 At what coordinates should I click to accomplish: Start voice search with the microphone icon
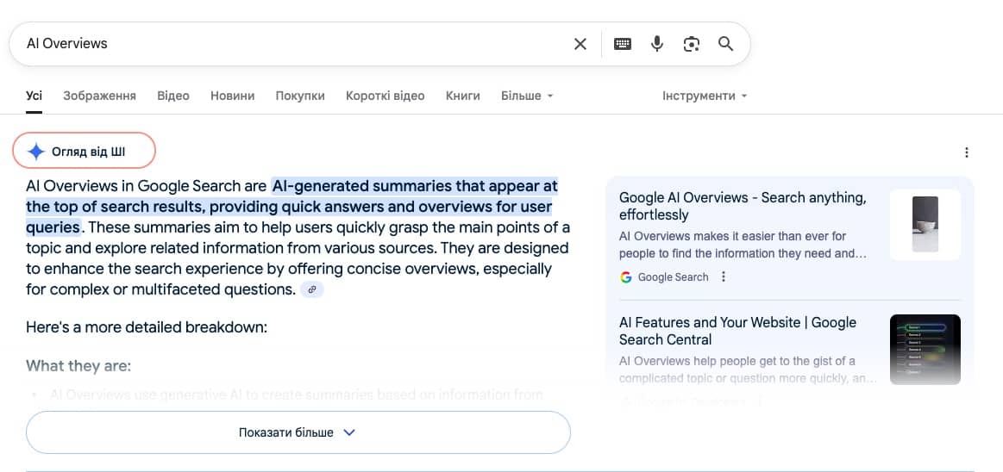point(657,44)
